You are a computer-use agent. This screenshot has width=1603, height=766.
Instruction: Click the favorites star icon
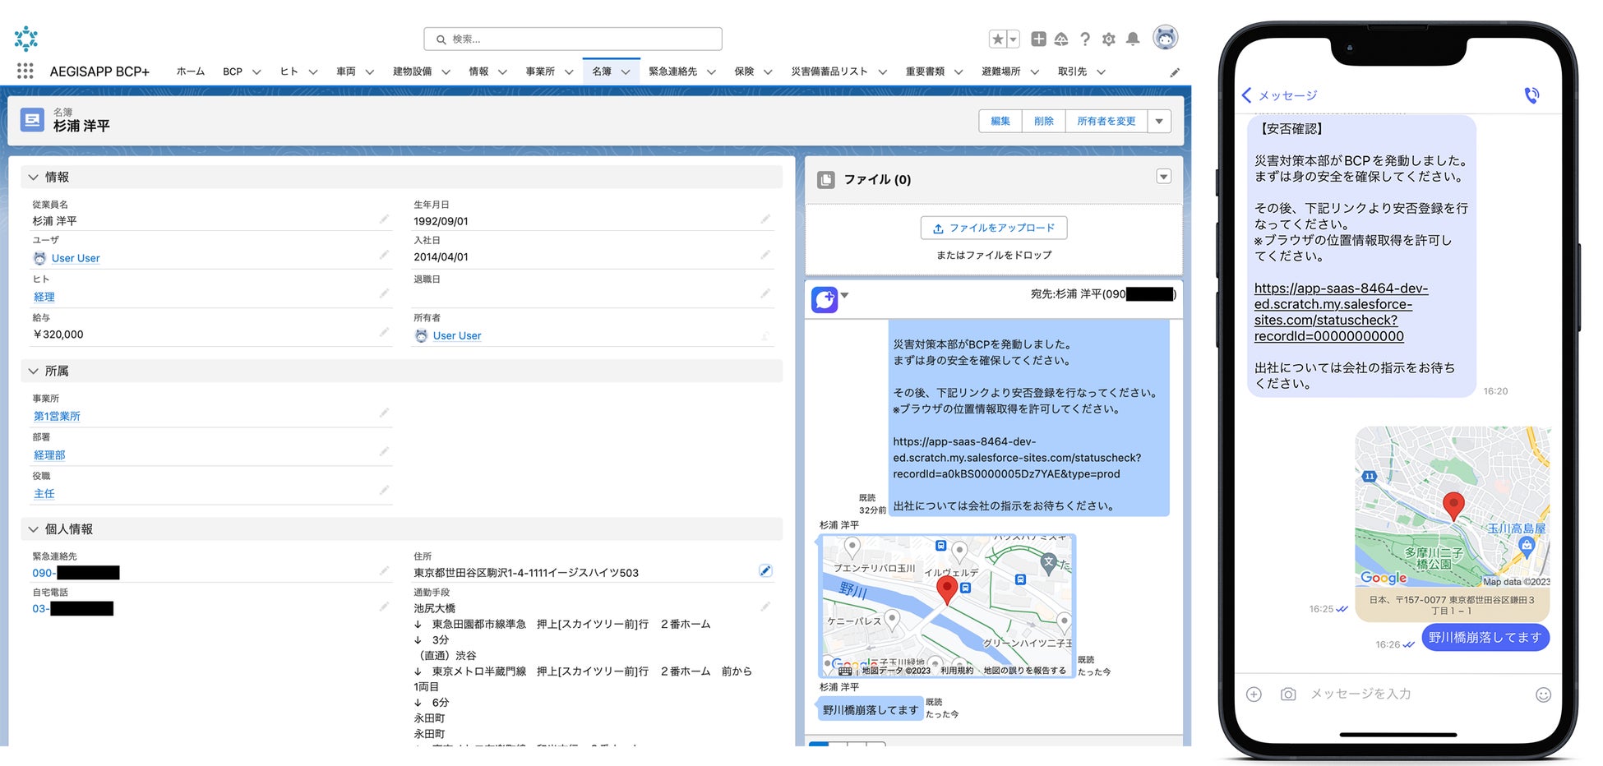pyautogui.click(x=997, y=39)
